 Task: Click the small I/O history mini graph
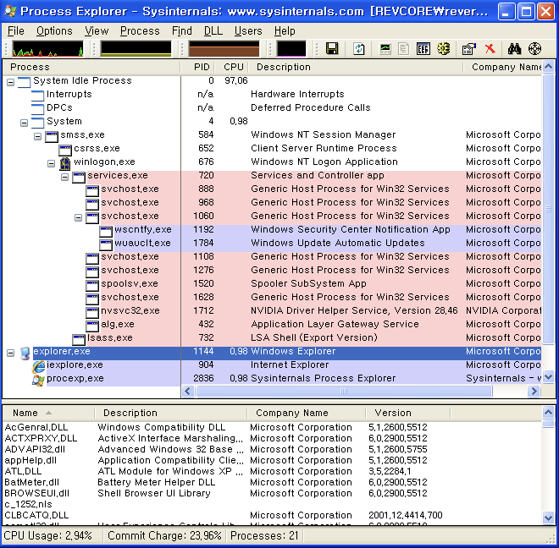pos(291,48)
